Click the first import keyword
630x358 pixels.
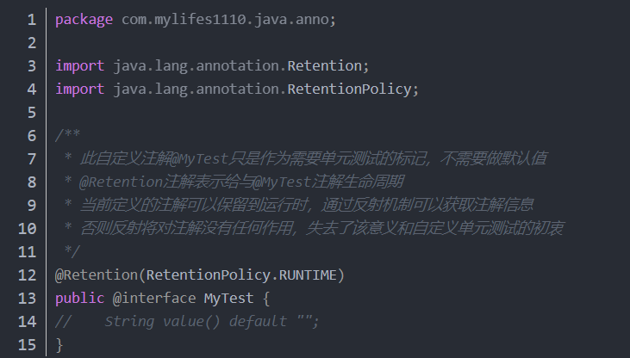pyautogui.click(x=80, y=66)
